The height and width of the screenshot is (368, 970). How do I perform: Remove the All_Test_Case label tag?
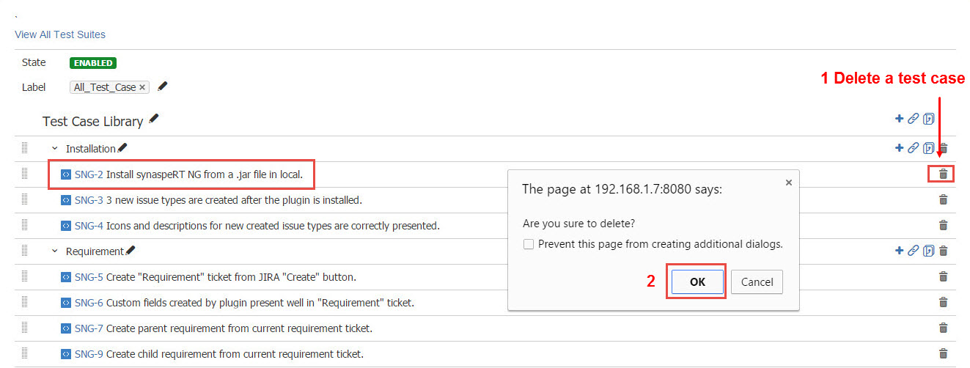[142, 87]
